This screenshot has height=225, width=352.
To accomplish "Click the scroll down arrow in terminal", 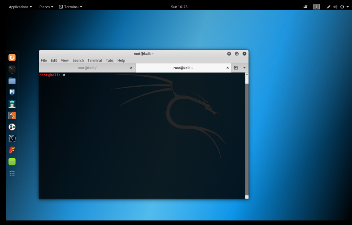I will tap(247, 197).
